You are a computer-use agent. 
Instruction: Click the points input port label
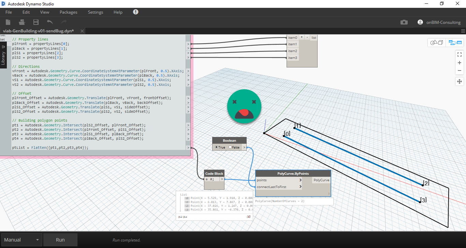262,180
